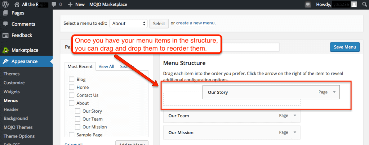Open MOJO Marketplace in admin bar
The width and height of the screenshot is (369, 145).
click(108, 4)
